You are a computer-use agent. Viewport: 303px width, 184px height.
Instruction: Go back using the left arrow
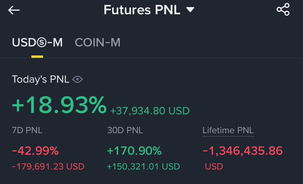(14, 10)
